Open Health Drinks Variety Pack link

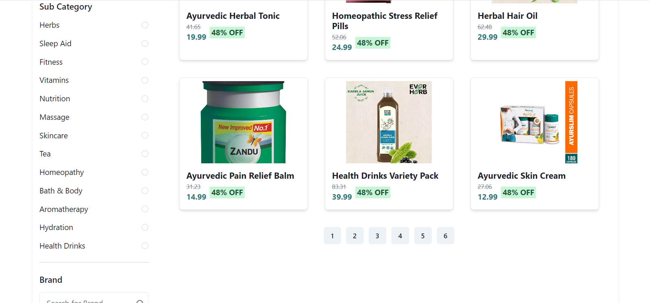point(385,176)
